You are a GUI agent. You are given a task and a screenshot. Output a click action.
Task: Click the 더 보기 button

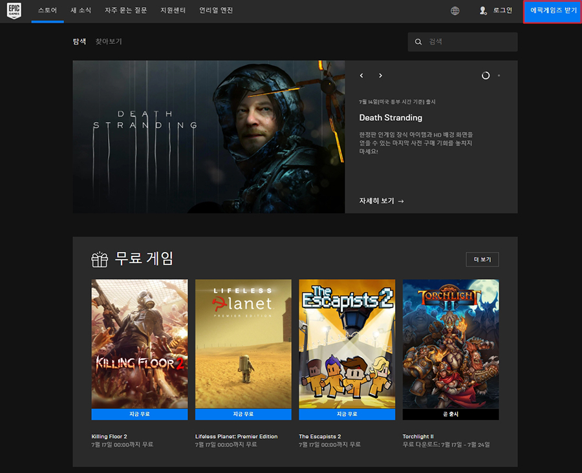[x=482, y=260]
